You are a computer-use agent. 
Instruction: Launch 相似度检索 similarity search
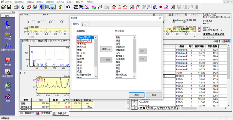(8, 72)
